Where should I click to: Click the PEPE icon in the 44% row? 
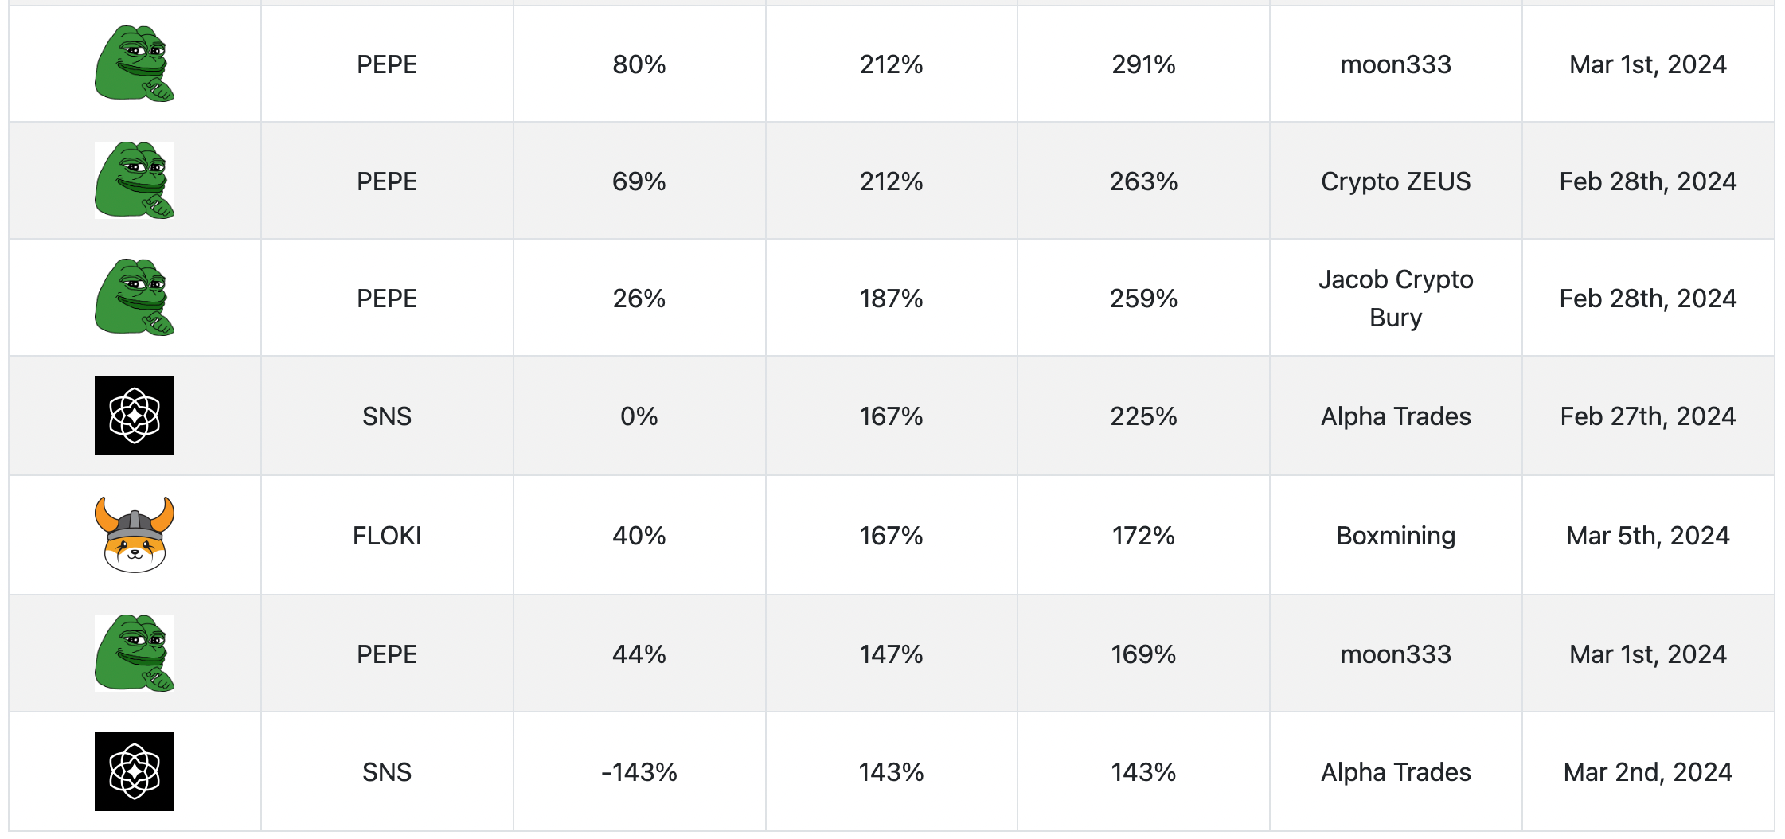pyautogui.click(x=135, y=653)
